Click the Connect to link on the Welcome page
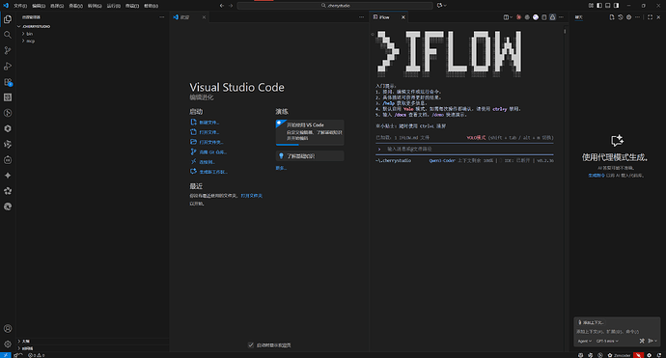 (203, 162)
